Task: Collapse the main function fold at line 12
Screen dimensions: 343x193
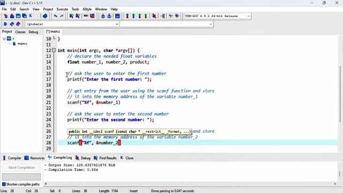Action: 54,50
